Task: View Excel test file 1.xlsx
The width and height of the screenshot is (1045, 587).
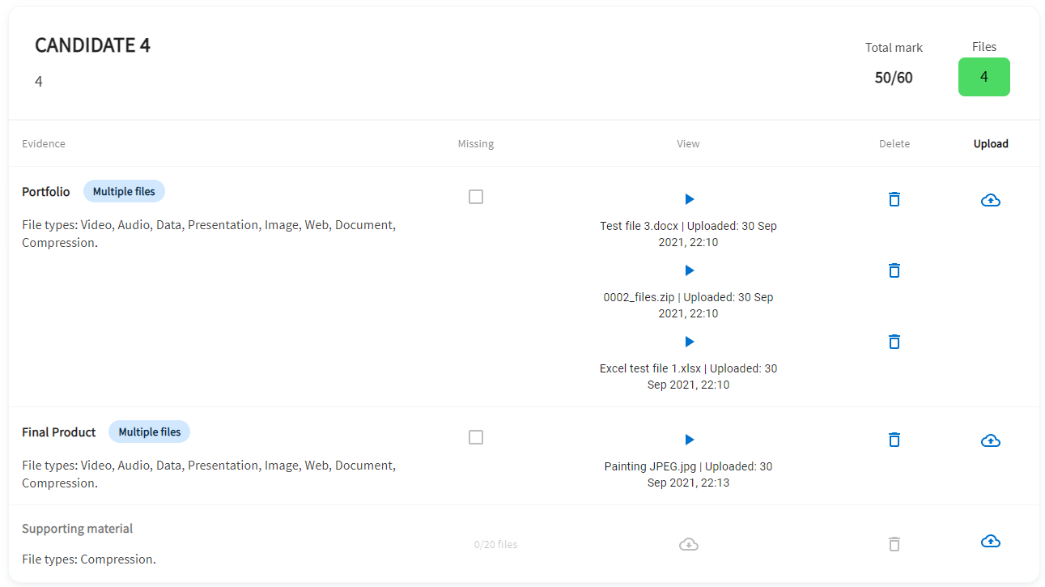Action: point(690,342)
